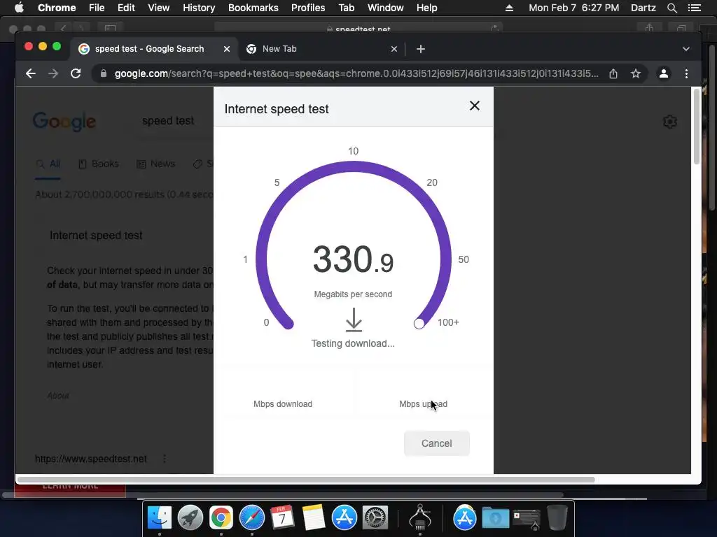Screen dimensions: 717x537
Task: Go back to the previous page
Action: click(31, 73)
